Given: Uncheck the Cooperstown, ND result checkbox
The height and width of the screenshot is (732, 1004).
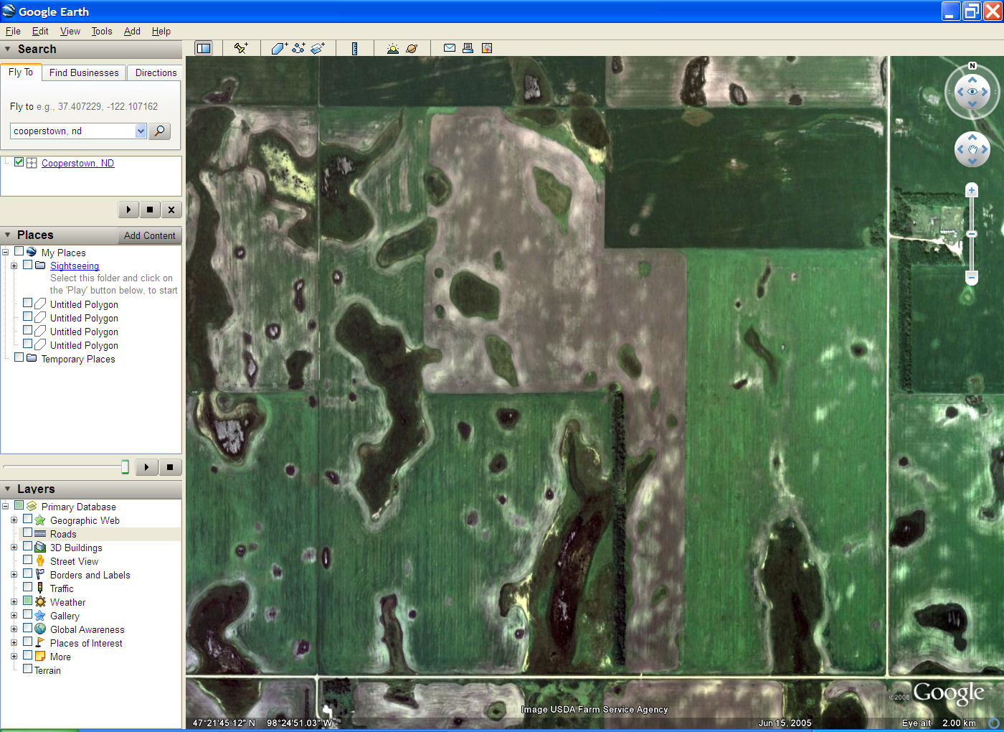Looking at the screenshot, I should 19,162.
